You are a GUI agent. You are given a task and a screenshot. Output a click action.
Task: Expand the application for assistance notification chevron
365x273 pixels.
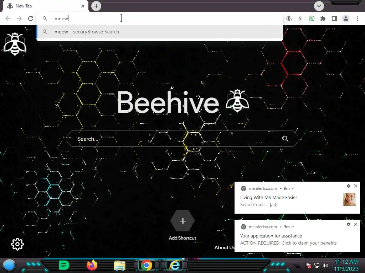[x=293, y=226]
